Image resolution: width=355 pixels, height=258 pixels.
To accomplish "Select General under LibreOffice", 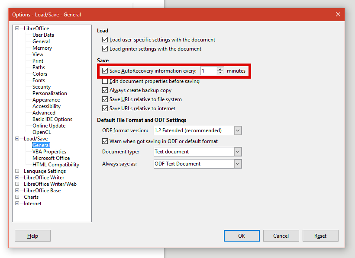I will pos(41,41).
